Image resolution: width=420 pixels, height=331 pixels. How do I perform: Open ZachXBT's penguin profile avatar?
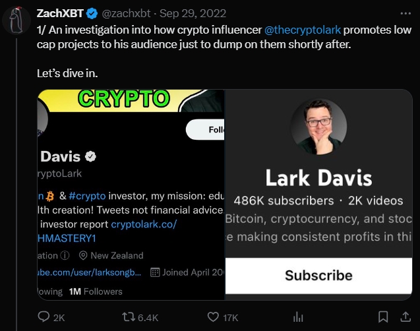pos(16,20)
